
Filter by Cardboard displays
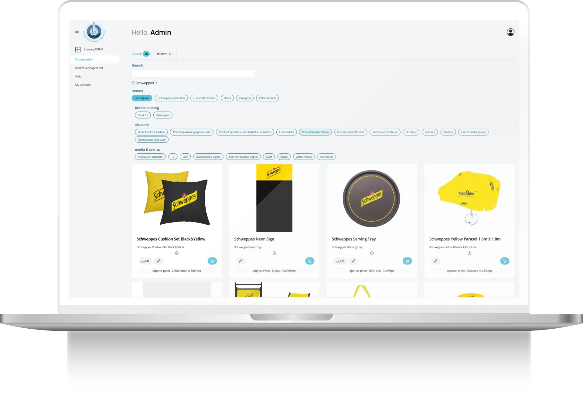tap(473, 132)
